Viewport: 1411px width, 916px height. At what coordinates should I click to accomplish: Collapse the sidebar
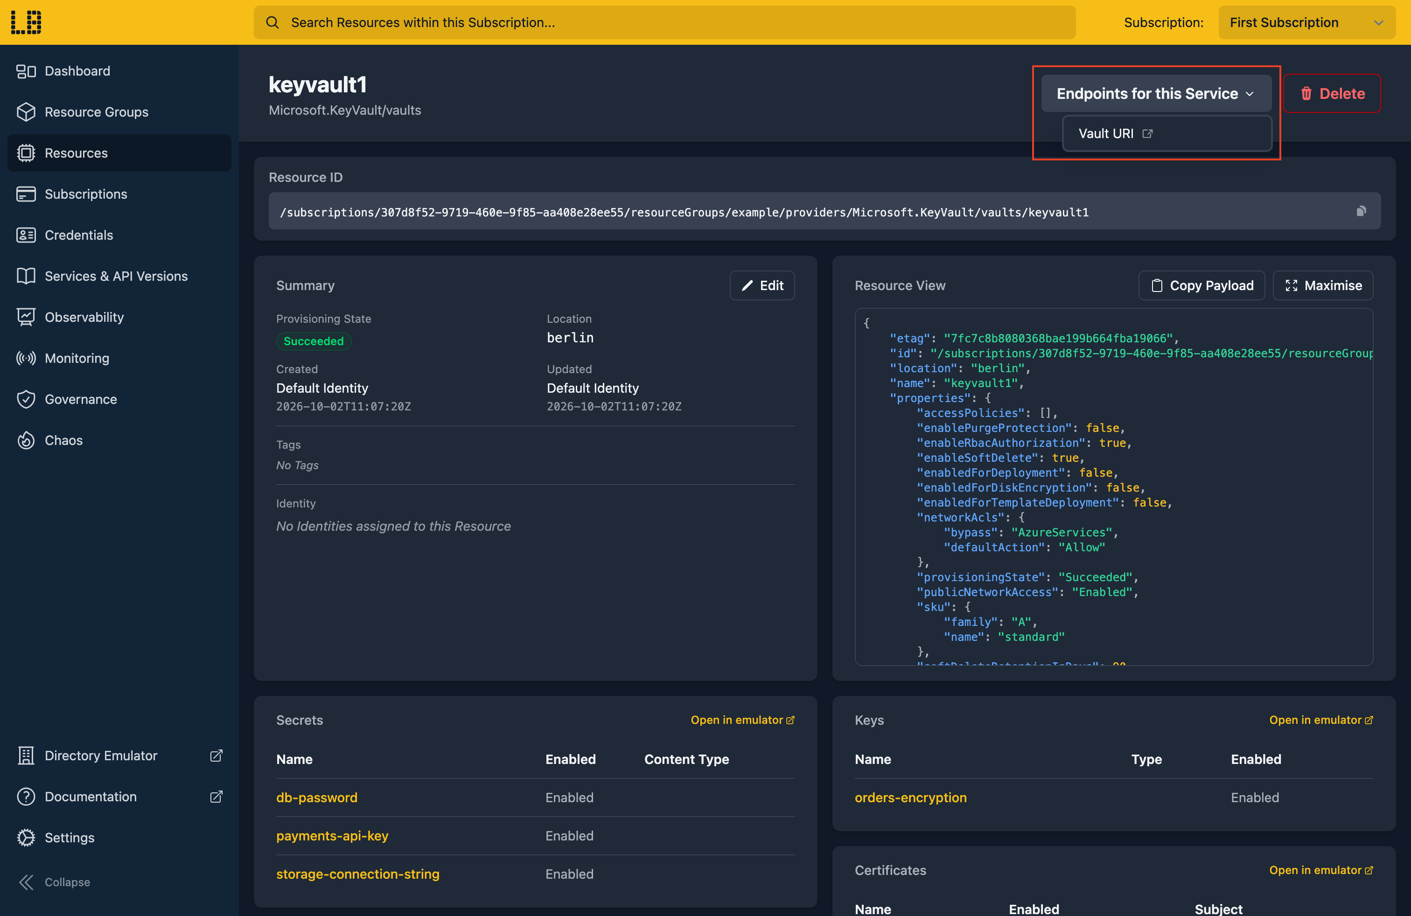[x=55, y=881]
